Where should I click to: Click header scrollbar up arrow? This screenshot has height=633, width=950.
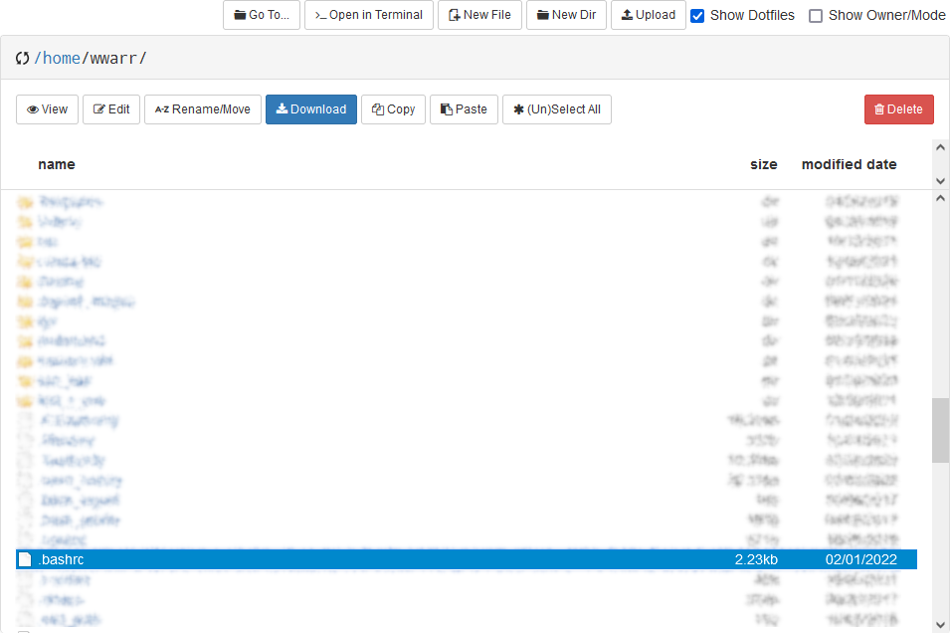940,147
